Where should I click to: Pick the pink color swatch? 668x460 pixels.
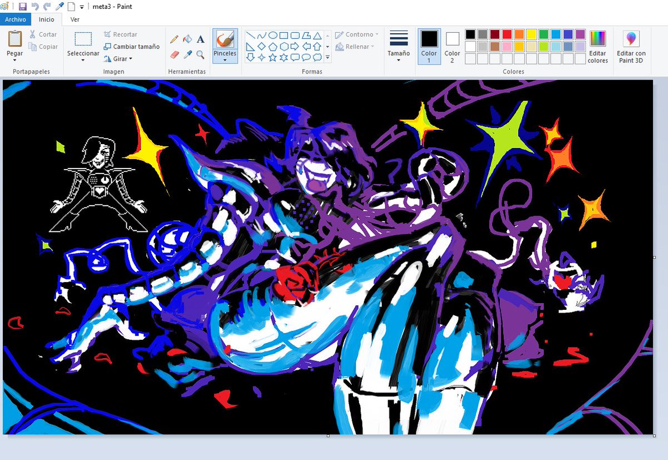507,47
